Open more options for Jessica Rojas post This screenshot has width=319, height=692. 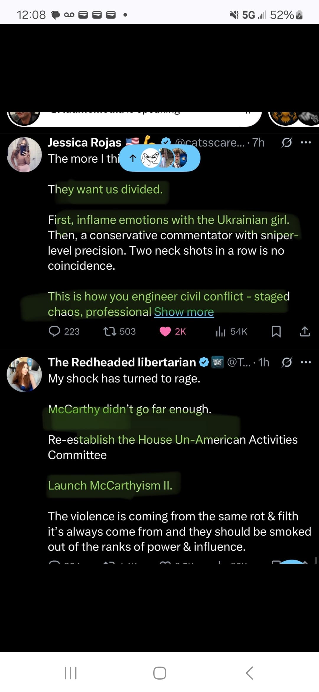pos(306,143)
